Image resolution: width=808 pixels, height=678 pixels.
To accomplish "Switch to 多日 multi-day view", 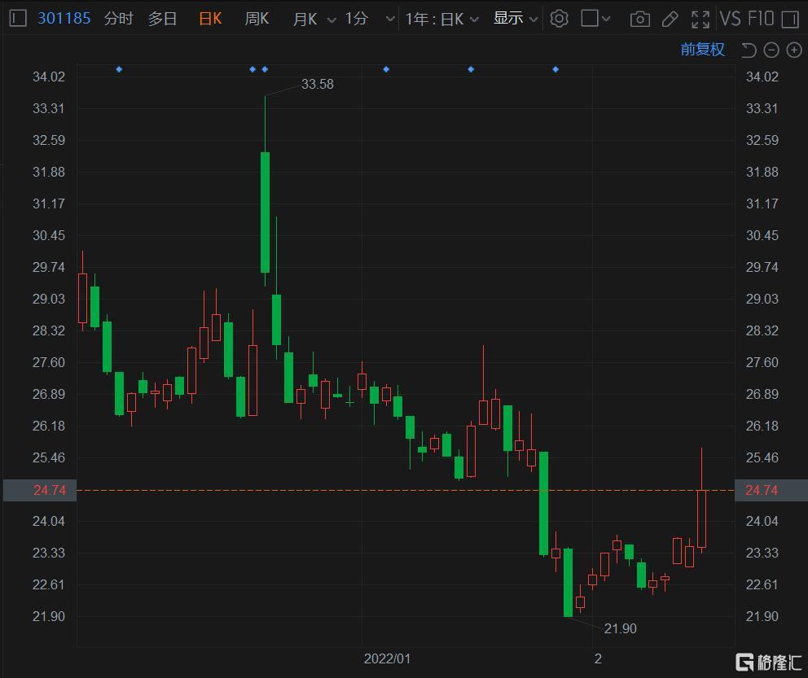I will [x=162, y=19].
